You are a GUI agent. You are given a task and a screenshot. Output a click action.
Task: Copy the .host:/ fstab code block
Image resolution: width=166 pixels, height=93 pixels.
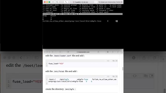point(114,76)
